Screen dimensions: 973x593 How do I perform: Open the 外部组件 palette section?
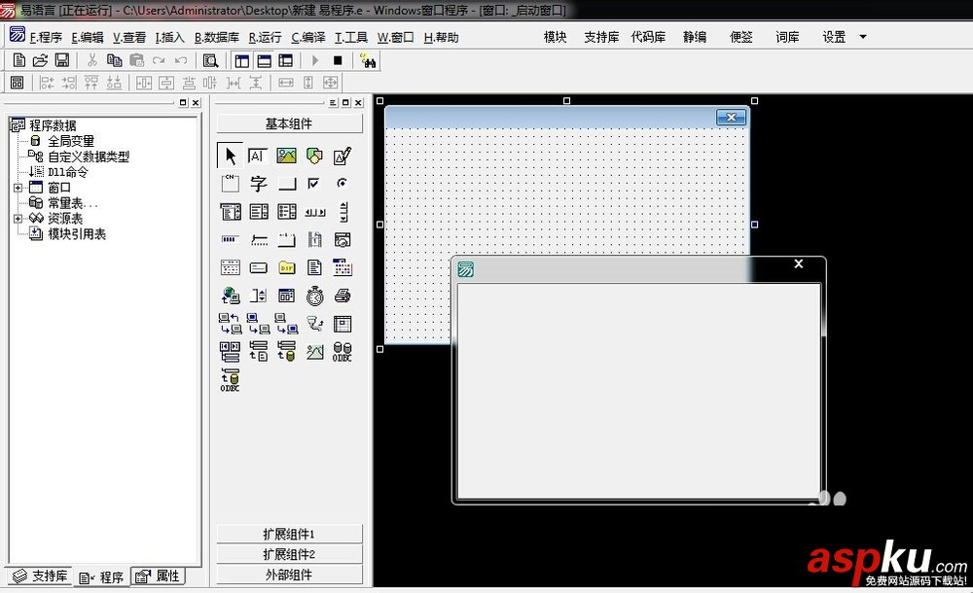pos(289,575)
